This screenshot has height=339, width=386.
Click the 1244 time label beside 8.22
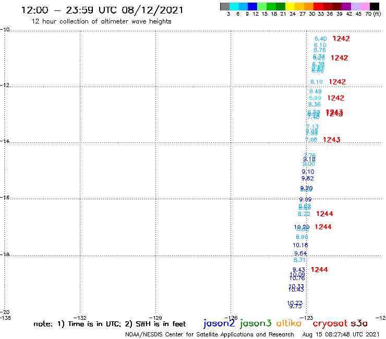point(324,214)
